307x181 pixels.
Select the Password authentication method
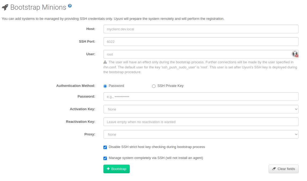[x=105, y=86]
